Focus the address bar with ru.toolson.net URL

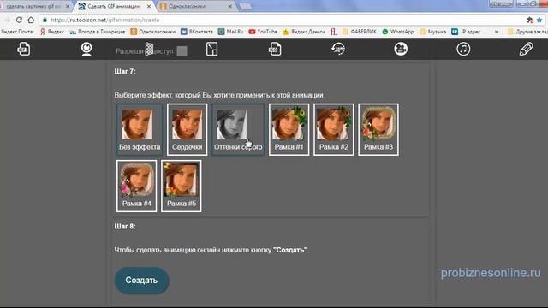click(x=280, y=20)
